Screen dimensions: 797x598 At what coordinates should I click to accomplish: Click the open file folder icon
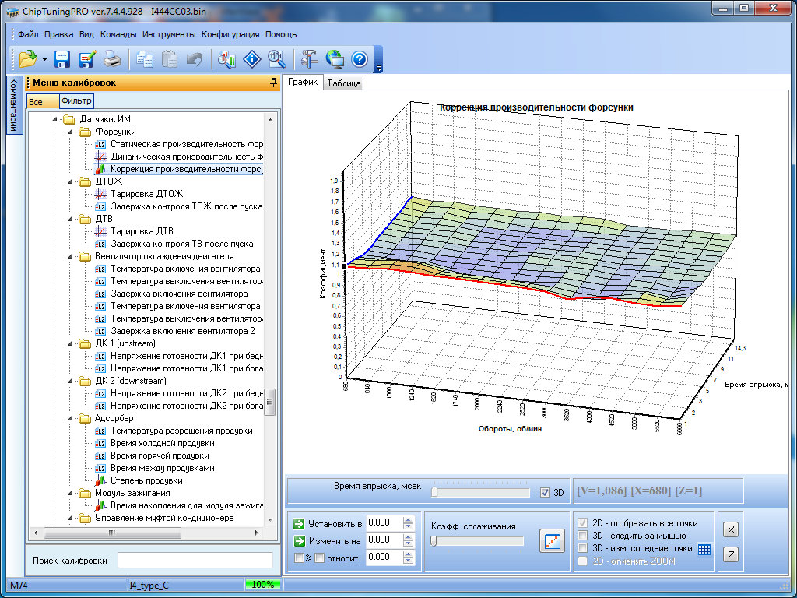(x=28, y=58)
